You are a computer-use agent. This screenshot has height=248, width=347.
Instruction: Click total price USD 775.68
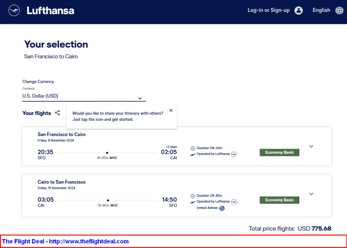coord(314,228)
